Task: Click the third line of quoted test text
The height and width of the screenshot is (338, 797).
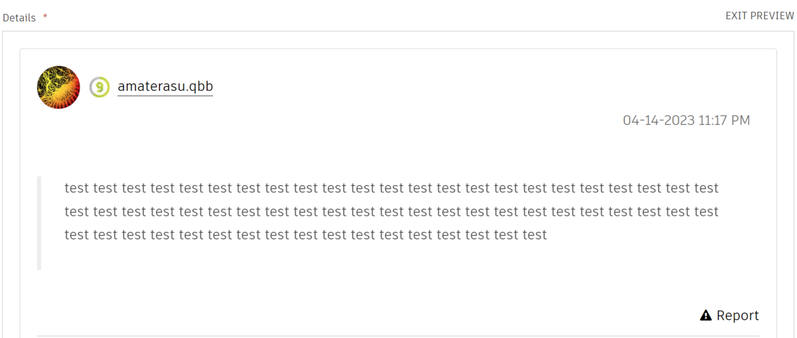Action: tap(306, 235)
